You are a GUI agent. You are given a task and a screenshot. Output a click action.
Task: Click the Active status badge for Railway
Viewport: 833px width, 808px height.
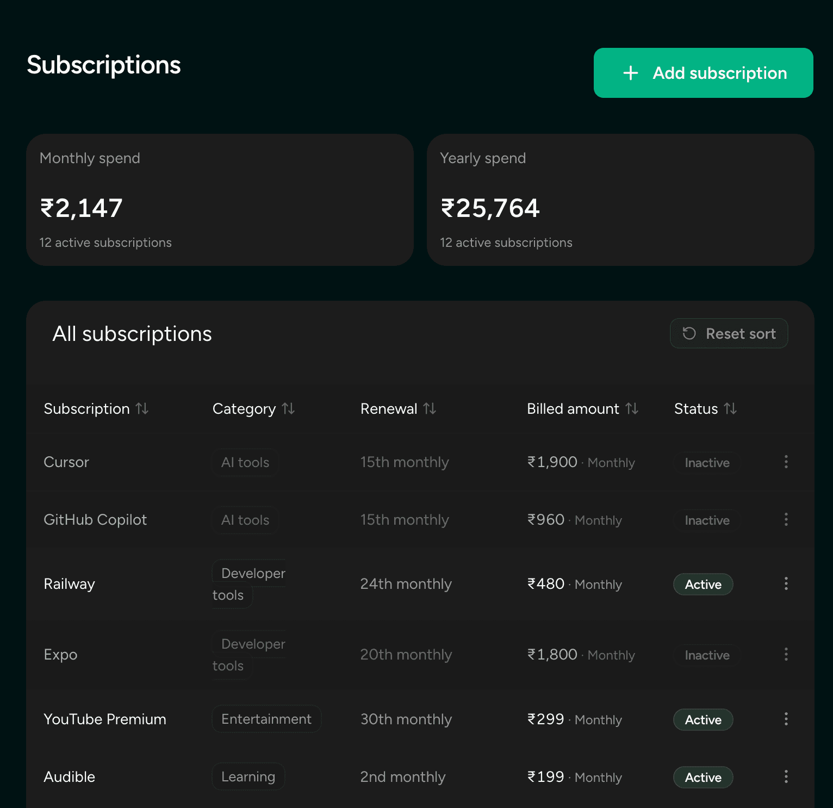(703, 585)
